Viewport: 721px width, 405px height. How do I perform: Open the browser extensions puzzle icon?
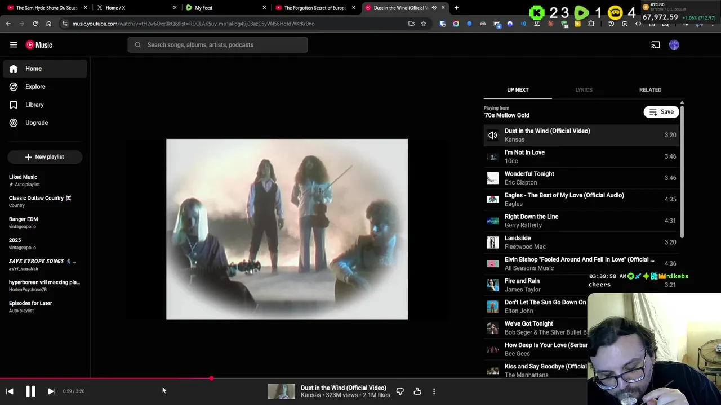click(591, 24)
